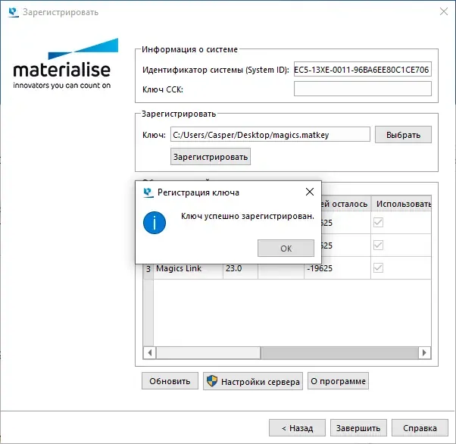This screenshot has width=456, height=444.
Task: Click the Materialise logo
Action: tap(65, 64)
